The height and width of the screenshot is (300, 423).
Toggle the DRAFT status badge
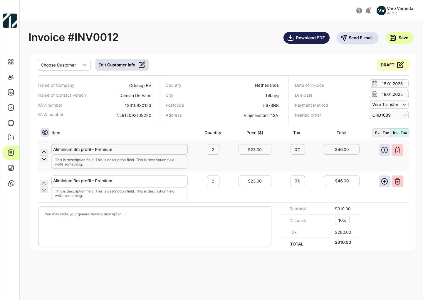[x=393, y=65]
